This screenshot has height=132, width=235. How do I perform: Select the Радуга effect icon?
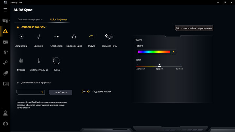(x=92, y=37)
